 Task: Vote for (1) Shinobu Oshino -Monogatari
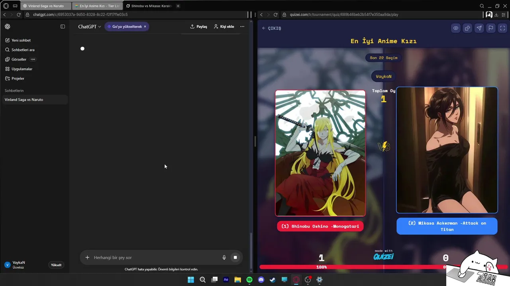pyautogui.click(x=320, y=226)
